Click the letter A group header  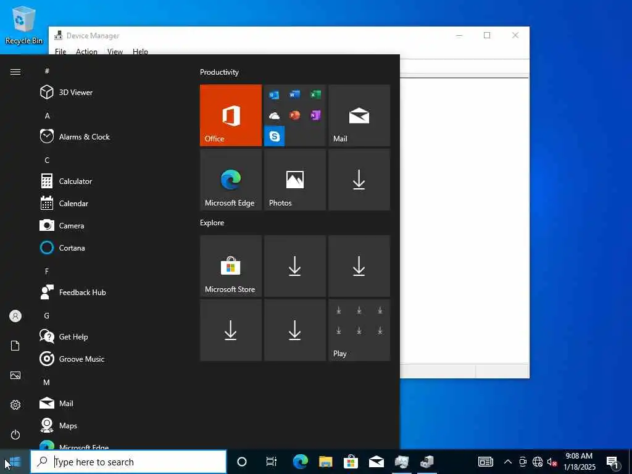(x=47, y=115)
